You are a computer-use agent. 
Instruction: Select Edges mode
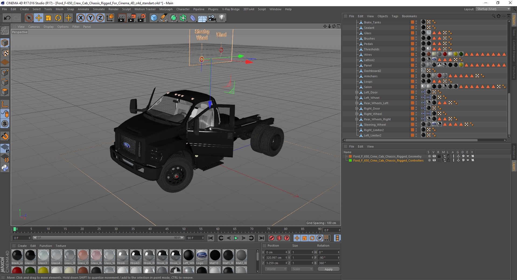[x=5, y=82]
